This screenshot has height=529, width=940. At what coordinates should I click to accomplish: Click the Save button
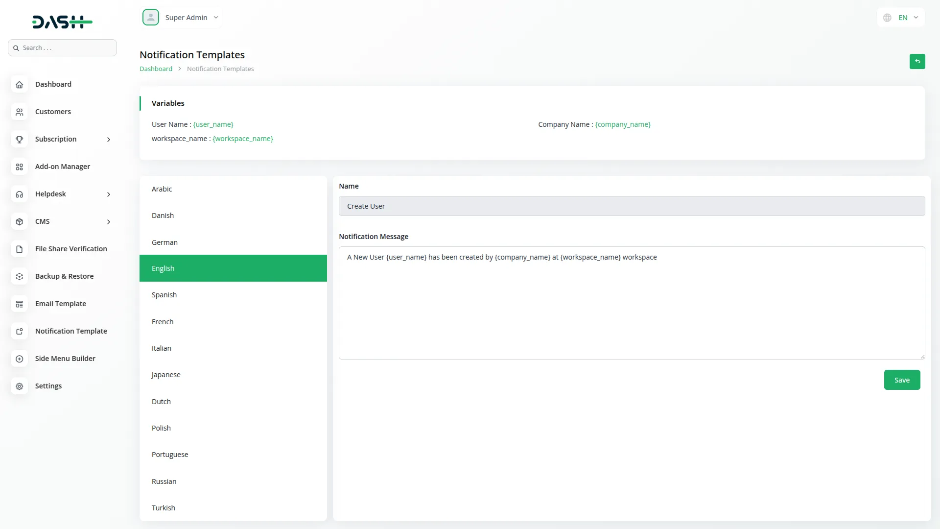coord(902,380)
